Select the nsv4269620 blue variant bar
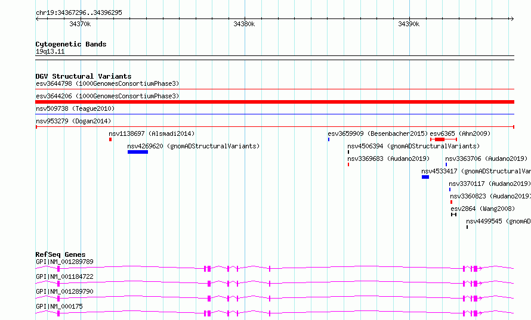The width and height of the screenshot is (531, 320). [138, 152]
